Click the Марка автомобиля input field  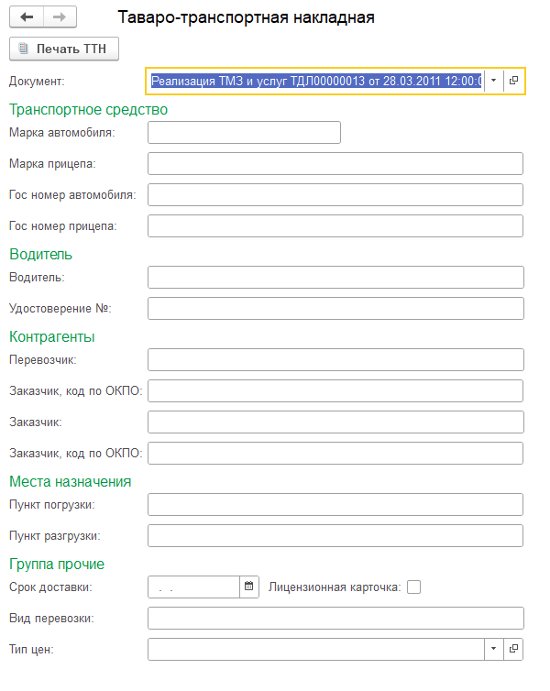pyautogui.click(x=244, y=133)
